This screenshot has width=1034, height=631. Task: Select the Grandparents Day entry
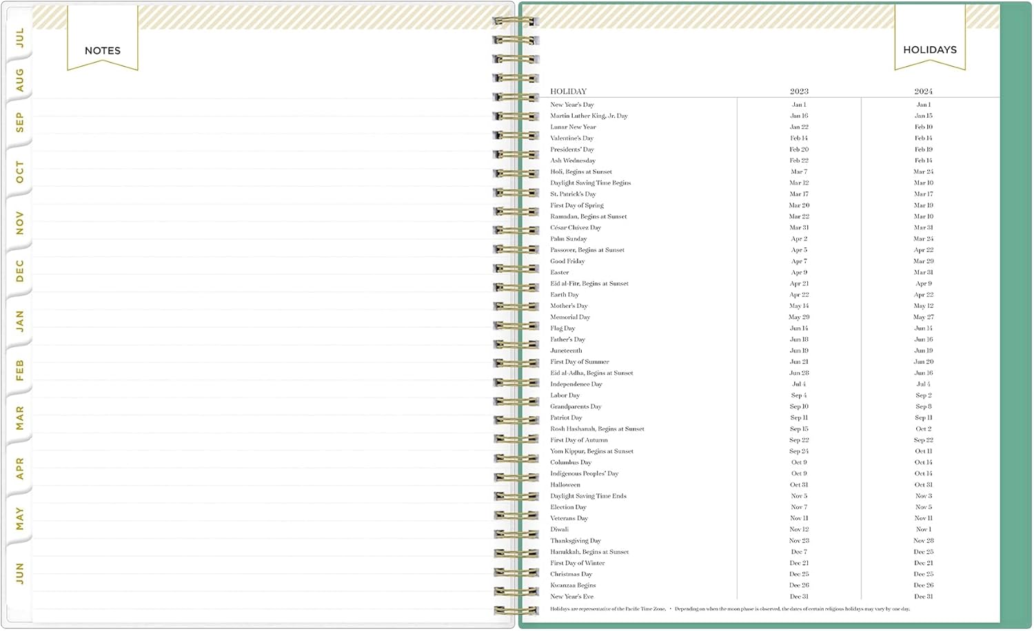coord(576,406)
